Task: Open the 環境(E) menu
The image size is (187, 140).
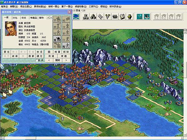Action: [104, 7]
